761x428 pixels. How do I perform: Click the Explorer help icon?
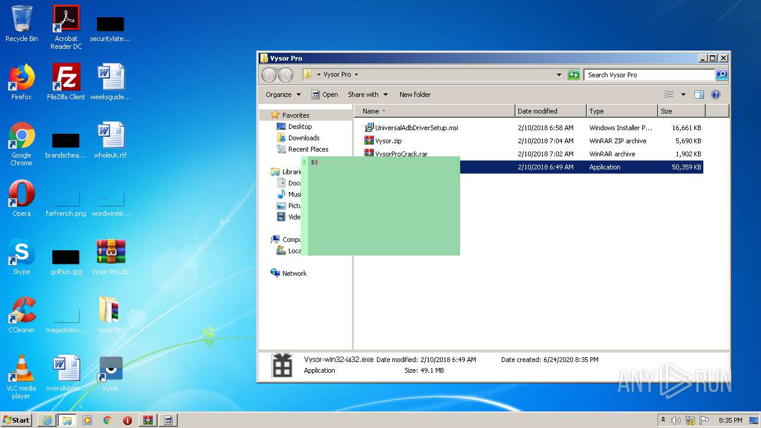[716, 95]
